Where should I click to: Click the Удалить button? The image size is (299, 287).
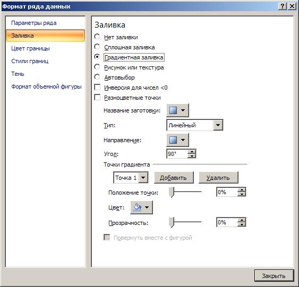click(x=218, y=178)
